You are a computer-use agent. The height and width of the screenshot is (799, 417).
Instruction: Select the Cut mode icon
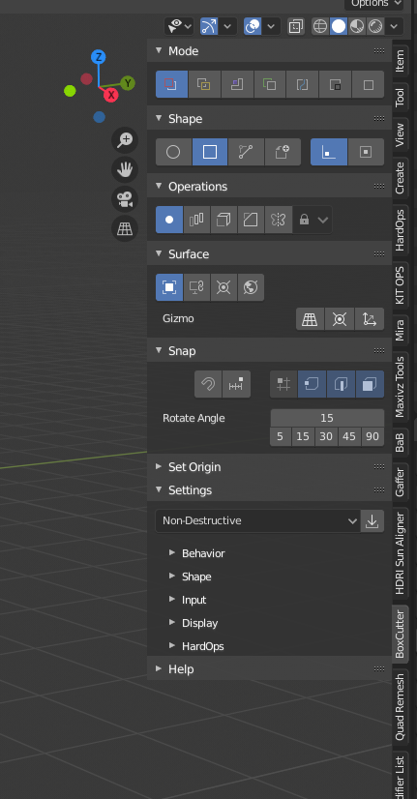171,84
